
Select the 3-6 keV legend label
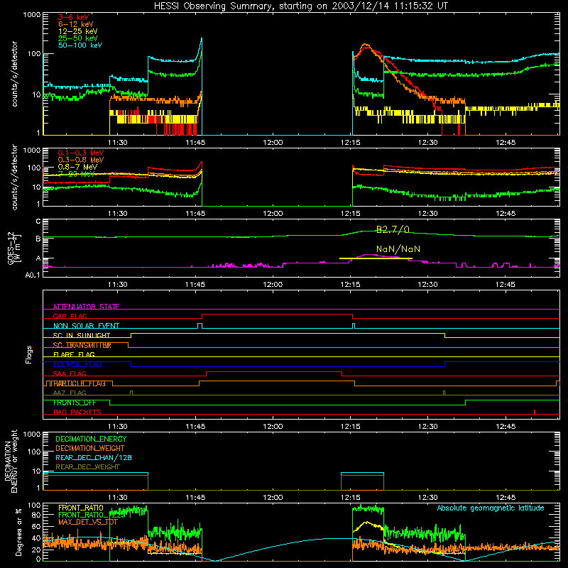(74, 17)
